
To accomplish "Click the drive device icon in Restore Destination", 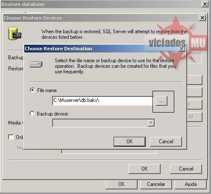I will coord(36,64).
